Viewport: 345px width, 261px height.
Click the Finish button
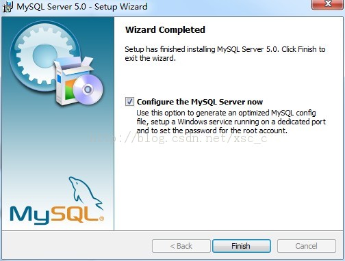coord(242,246)
